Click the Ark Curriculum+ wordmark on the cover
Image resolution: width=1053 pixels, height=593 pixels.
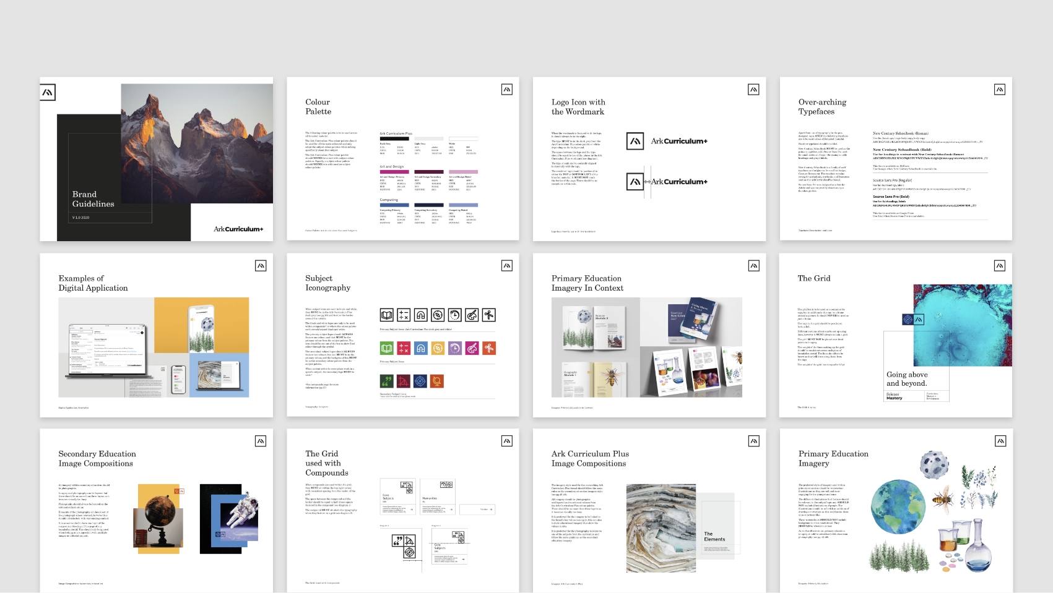pos(238,229)
